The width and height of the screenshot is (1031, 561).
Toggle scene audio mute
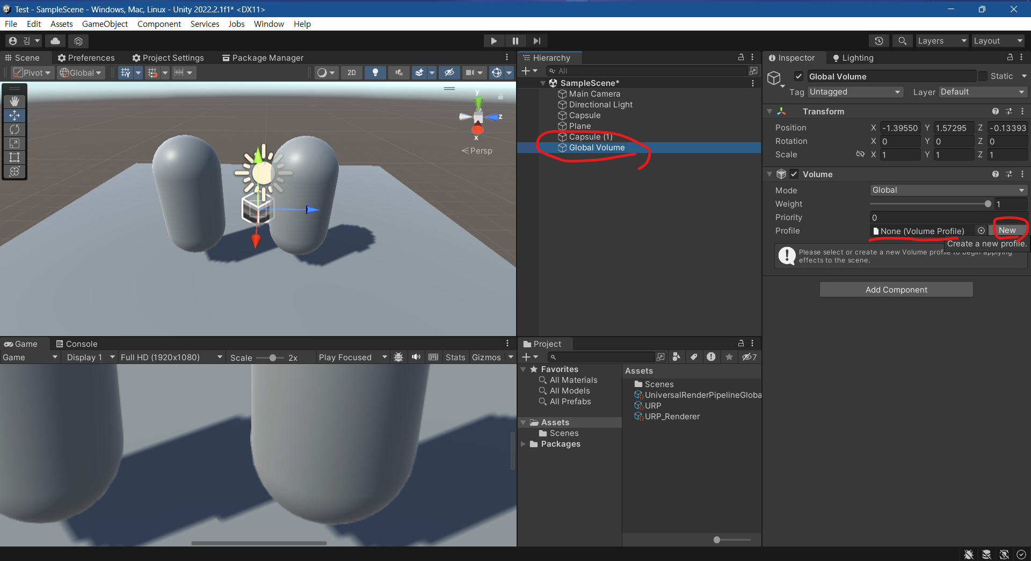point(398,73)
